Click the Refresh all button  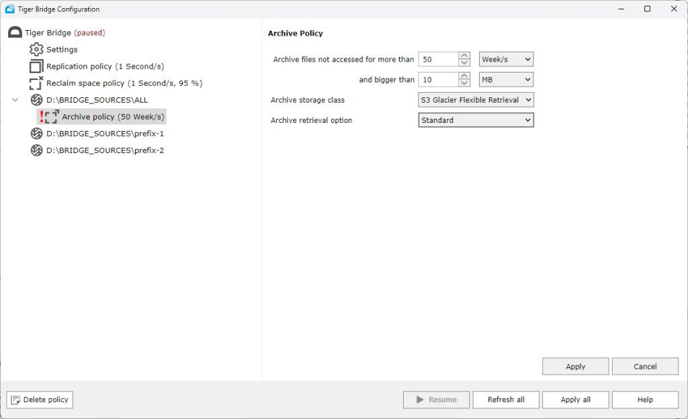pyautogui.click(x=506, y=400)
